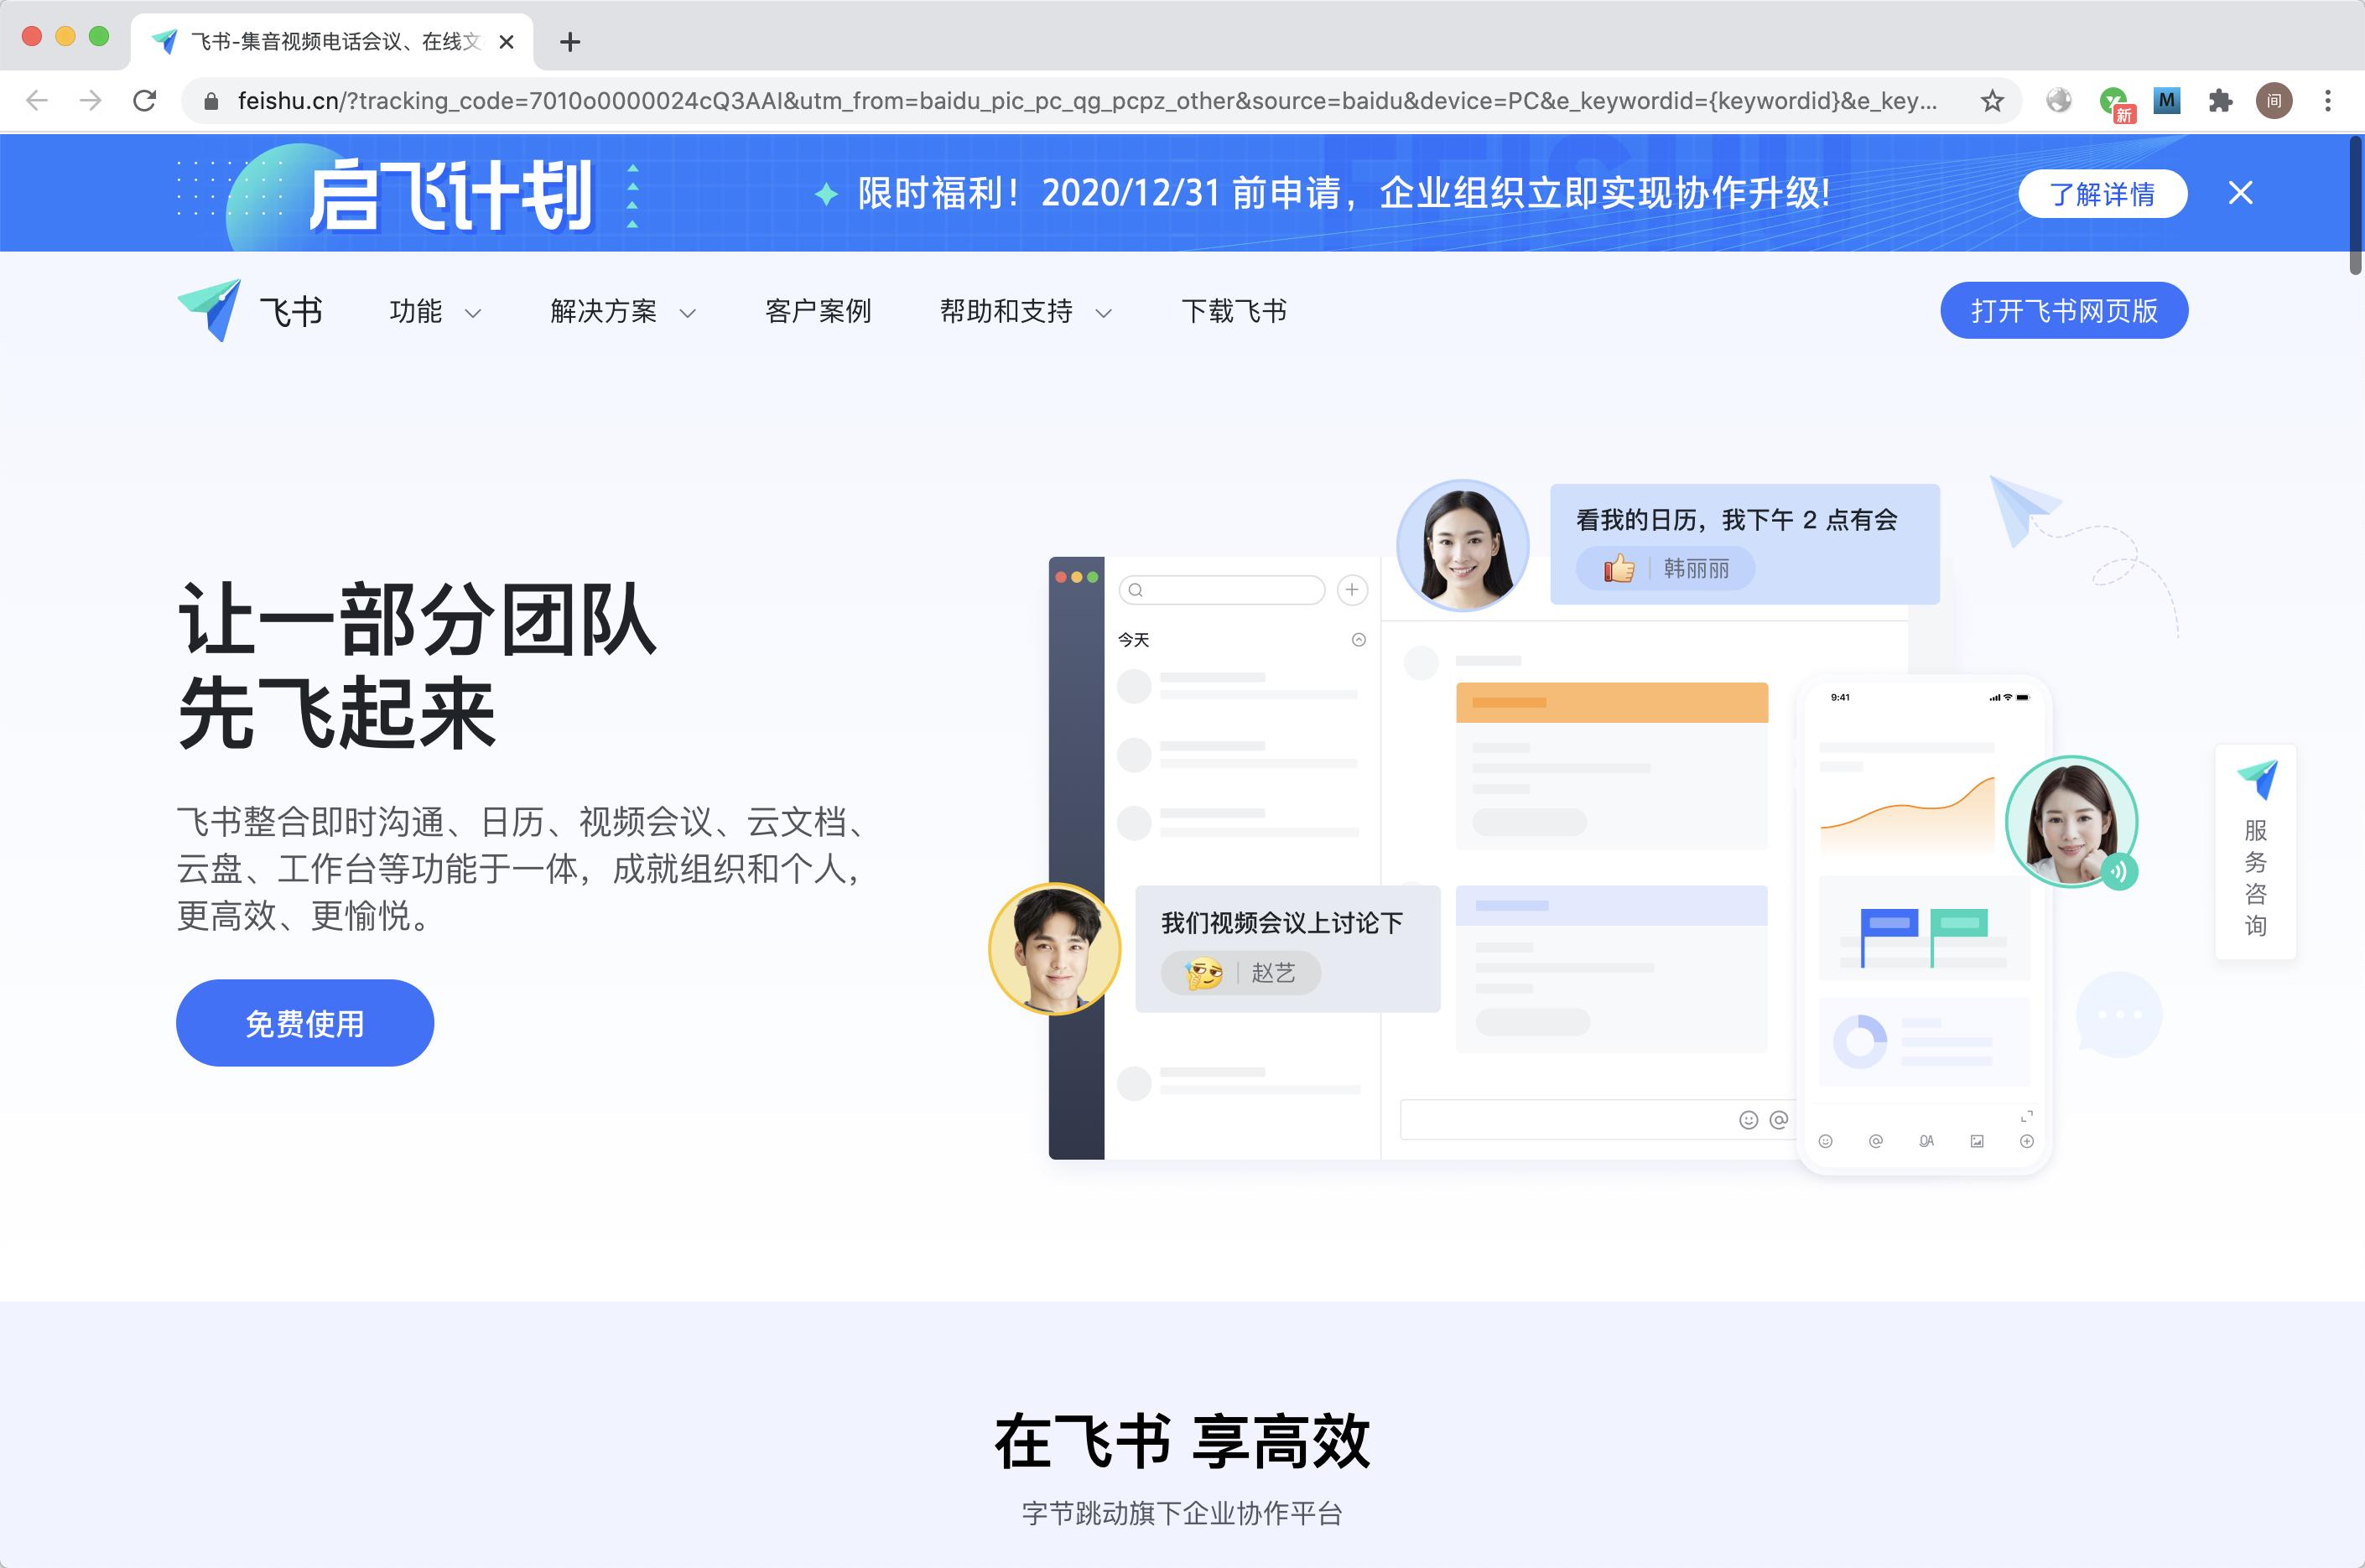Click the 免费使用 button
This screenshot has height=1568, width=2365.
pyautogui.click(x=304, y=1022)
